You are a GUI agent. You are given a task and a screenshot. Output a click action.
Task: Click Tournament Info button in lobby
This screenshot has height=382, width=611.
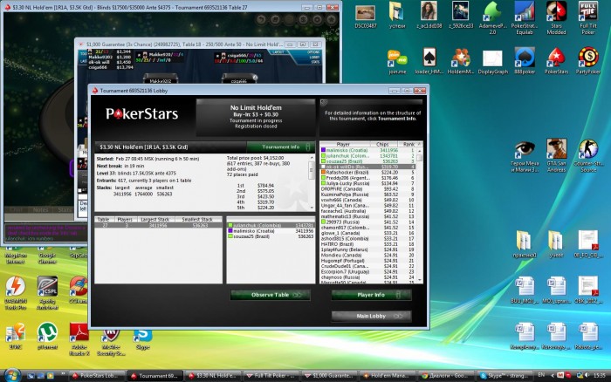pos(281,147)
